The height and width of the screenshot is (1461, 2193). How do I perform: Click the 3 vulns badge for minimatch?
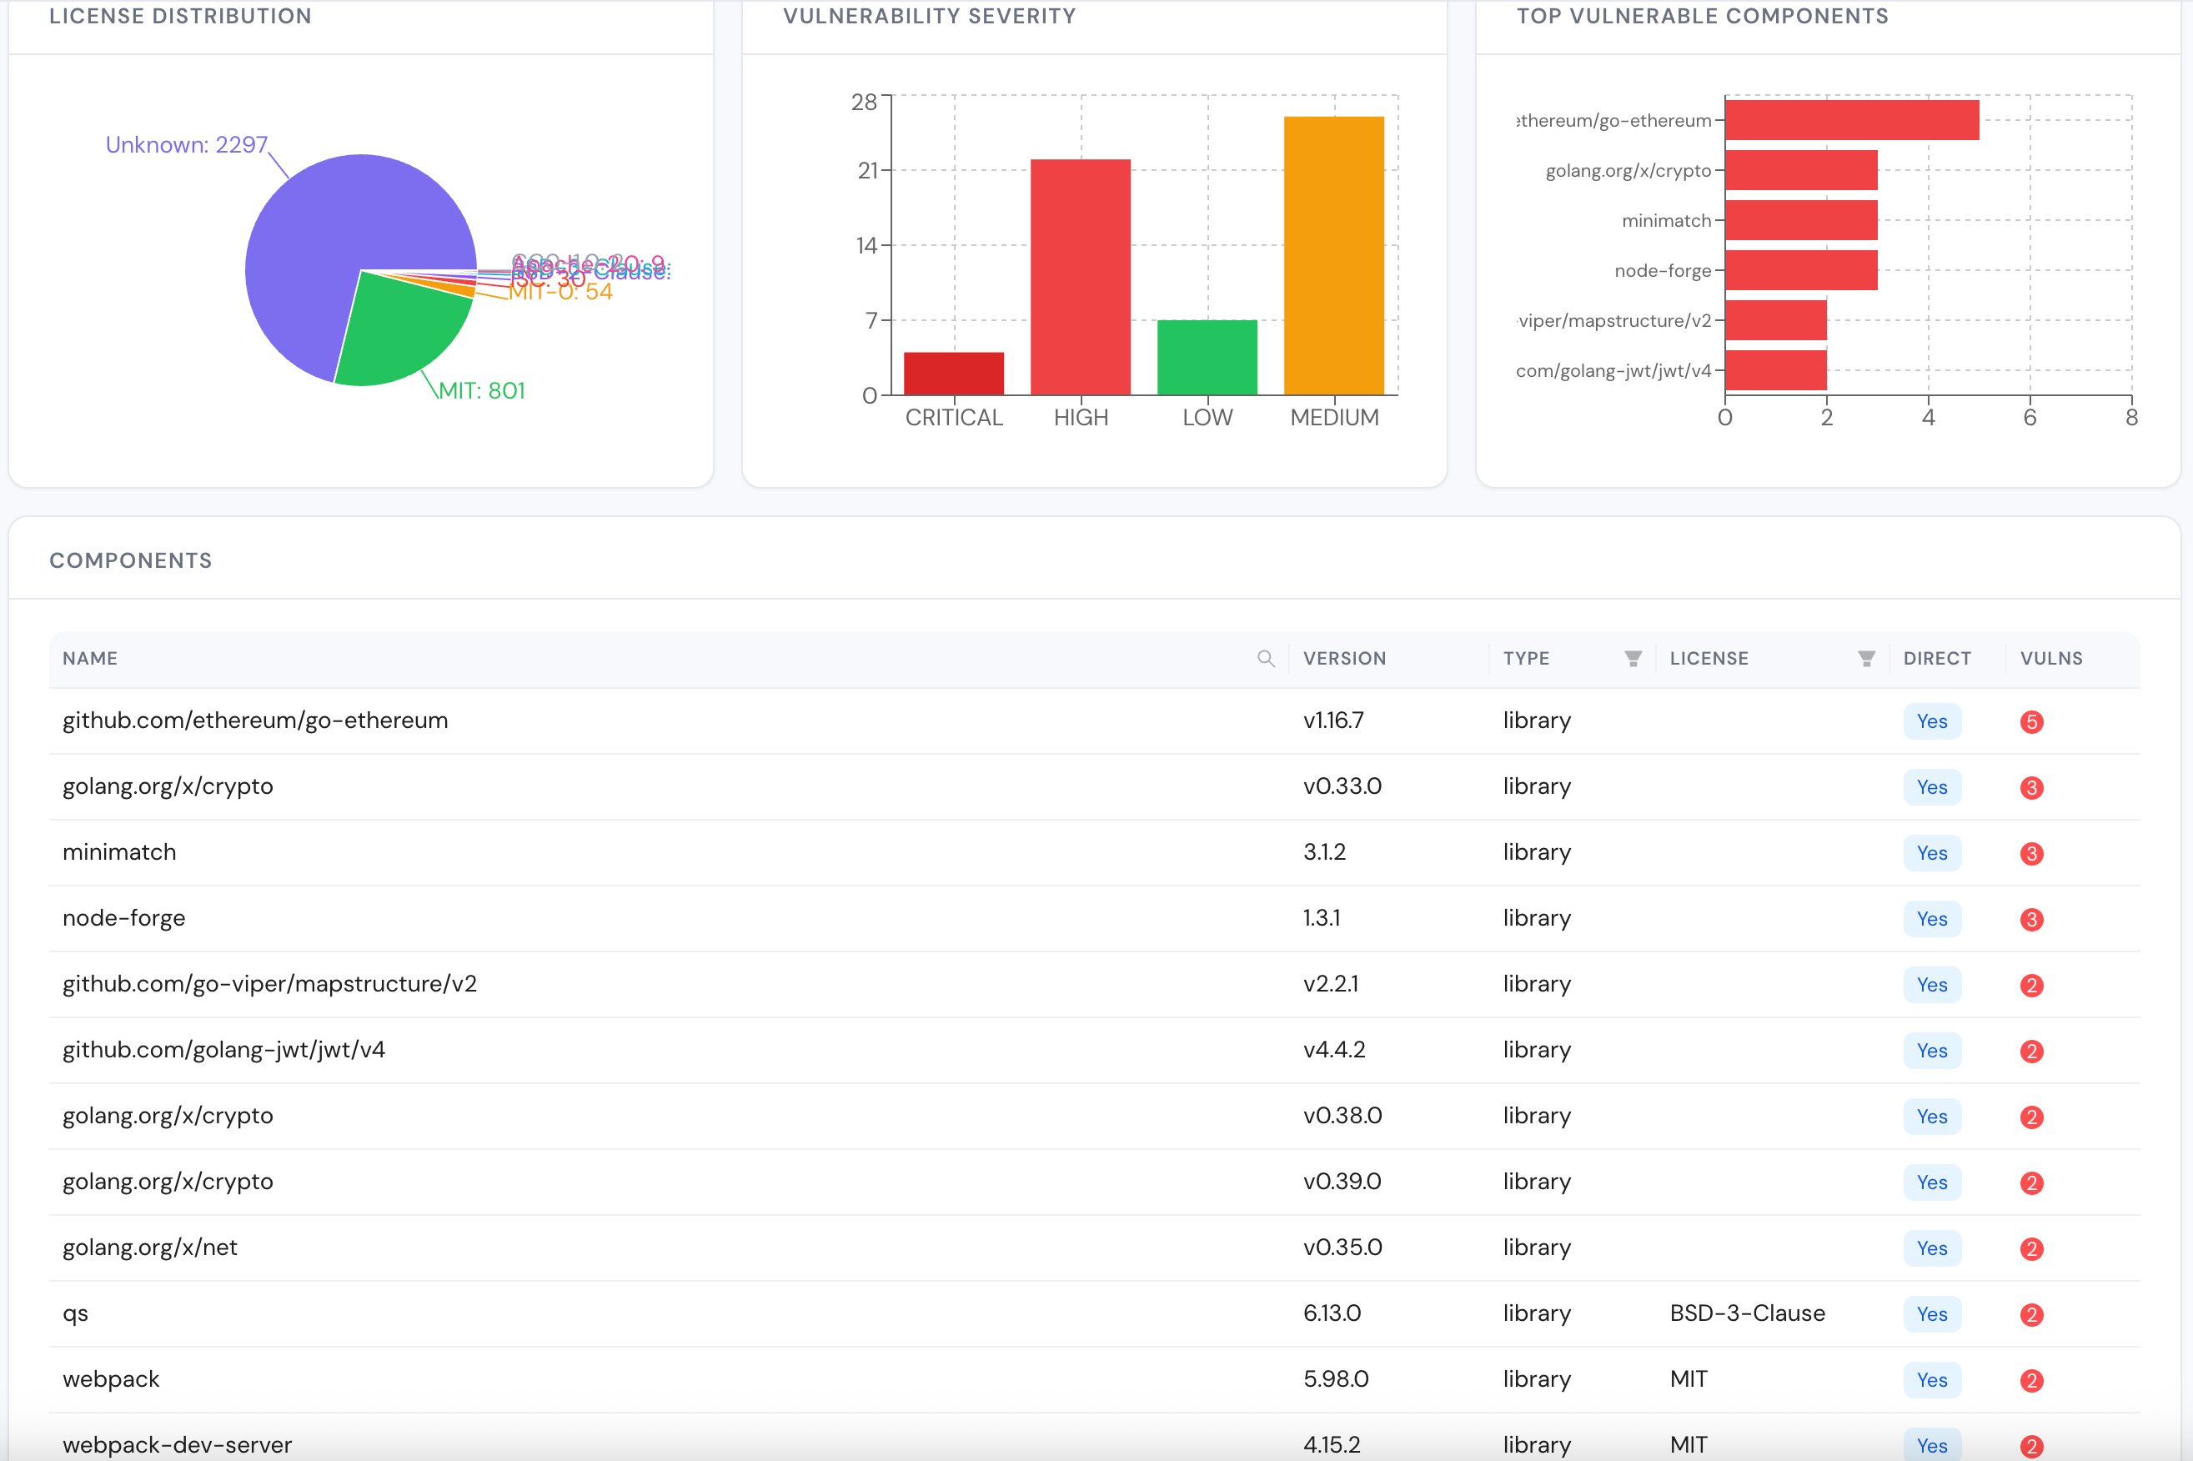pyautogui.click(x=2031, y=853)
